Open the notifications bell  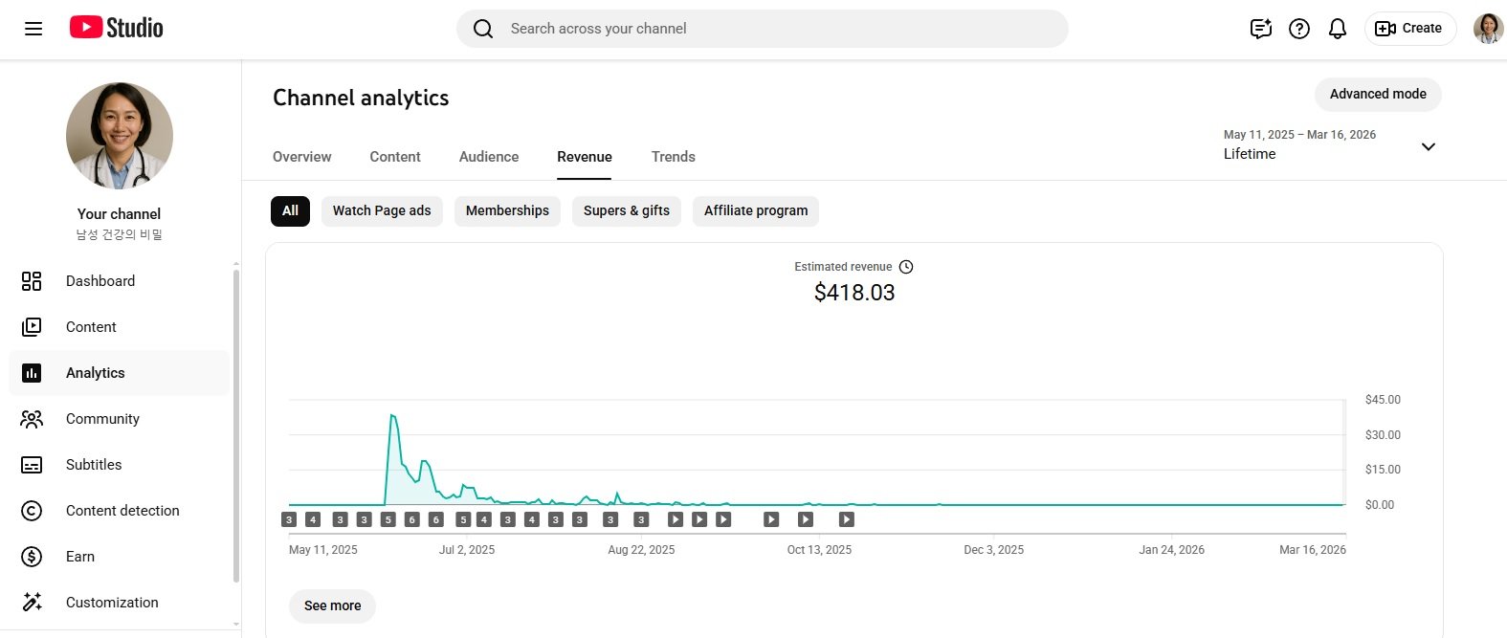(1337, 29)
